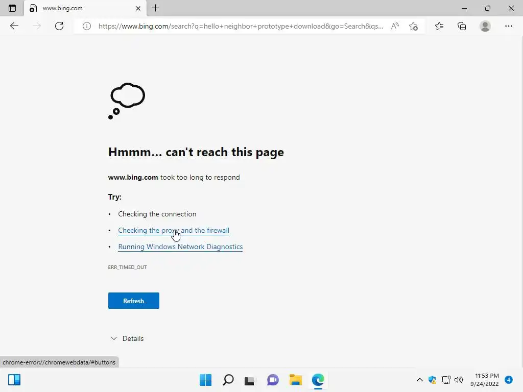Click the 'Hmmm... can't reach this page' heading

point(196,152)
